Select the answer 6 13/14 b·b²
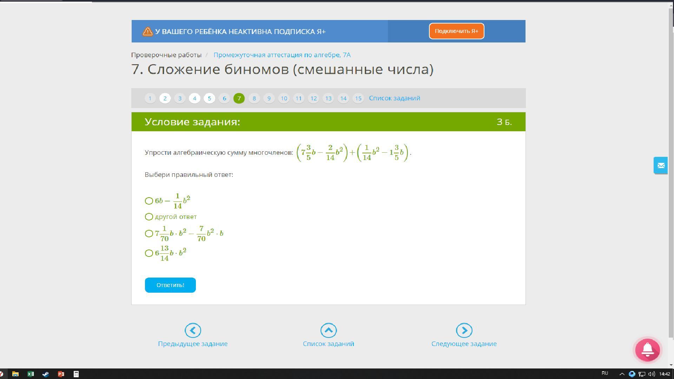 coord(149,253)
